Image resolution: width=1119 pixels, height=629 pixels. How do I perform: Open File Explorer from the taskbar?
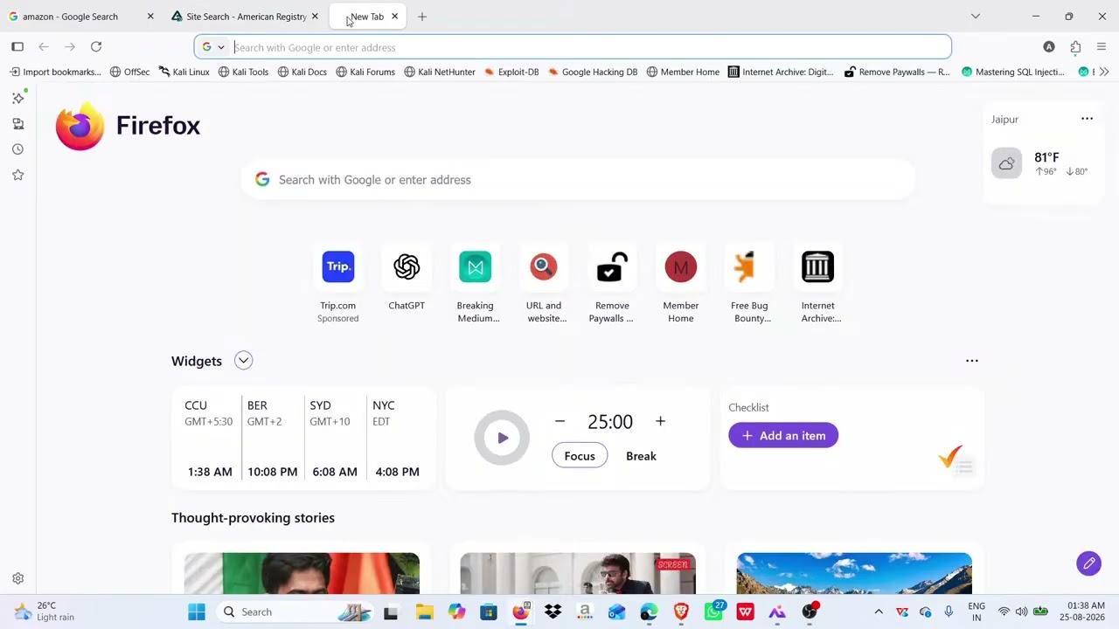[x=424, y=612]
